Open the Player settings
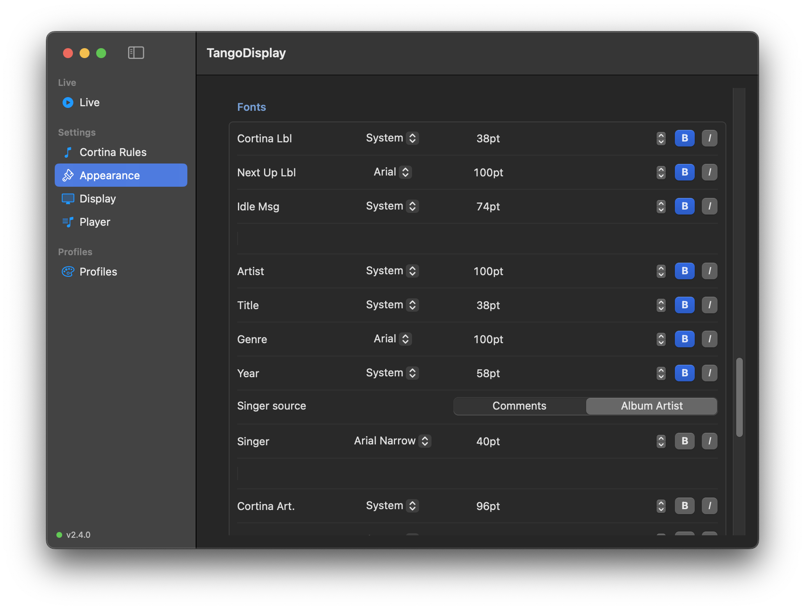This screenshot has height=610, width=805. pos(121,222)
